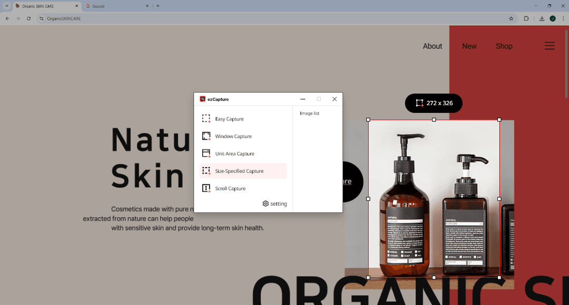This screenshot has height=305, width=569.
Task: Click the Easy Capture icon
Action: pos(206,119)
